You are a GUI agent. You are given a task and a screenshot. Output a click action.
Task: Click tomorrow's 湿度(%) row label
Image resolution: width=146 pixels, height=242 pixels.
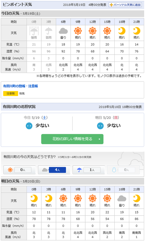coord(14,219)
